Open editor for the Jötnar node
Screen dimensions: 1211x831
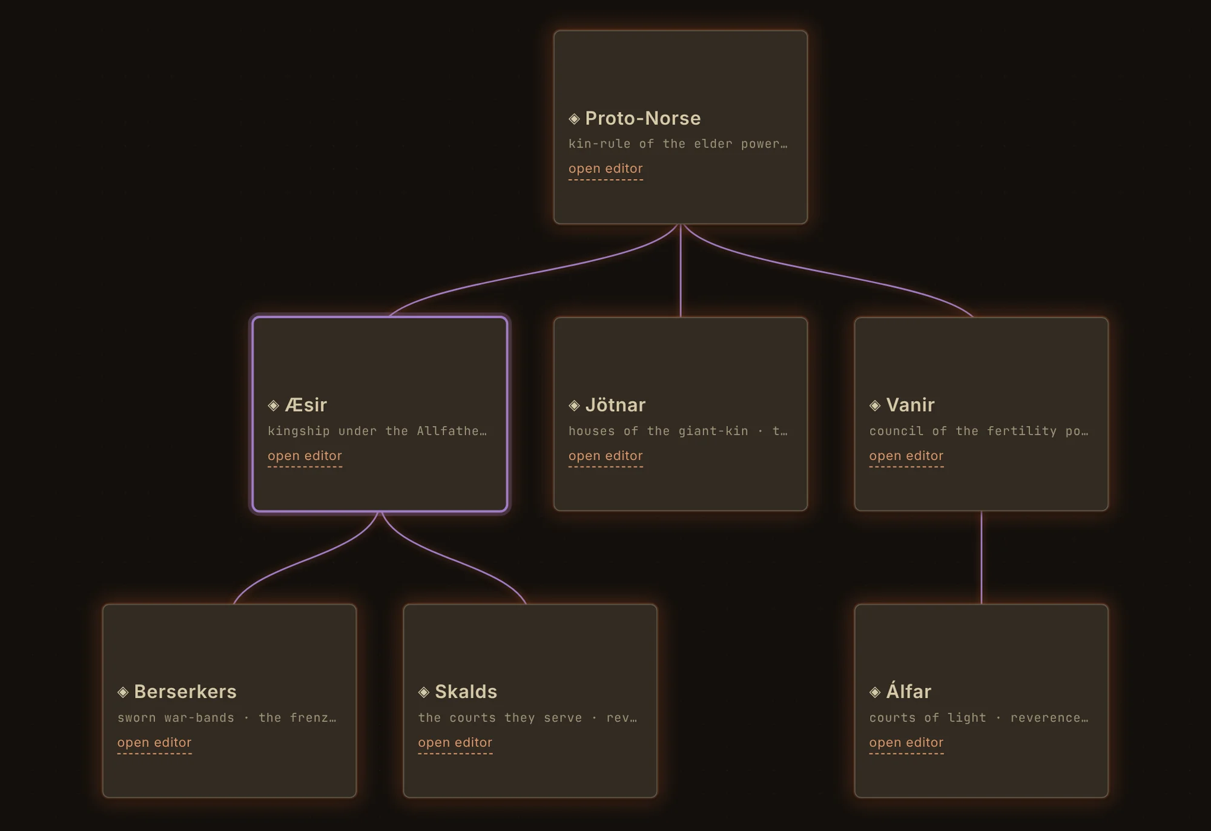point(605,456)
